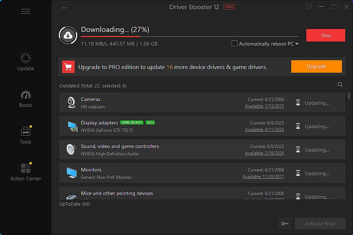Click the Activate Now button
Screen dimensions: 353x235
pyautogui.click(x=320, y=224)
